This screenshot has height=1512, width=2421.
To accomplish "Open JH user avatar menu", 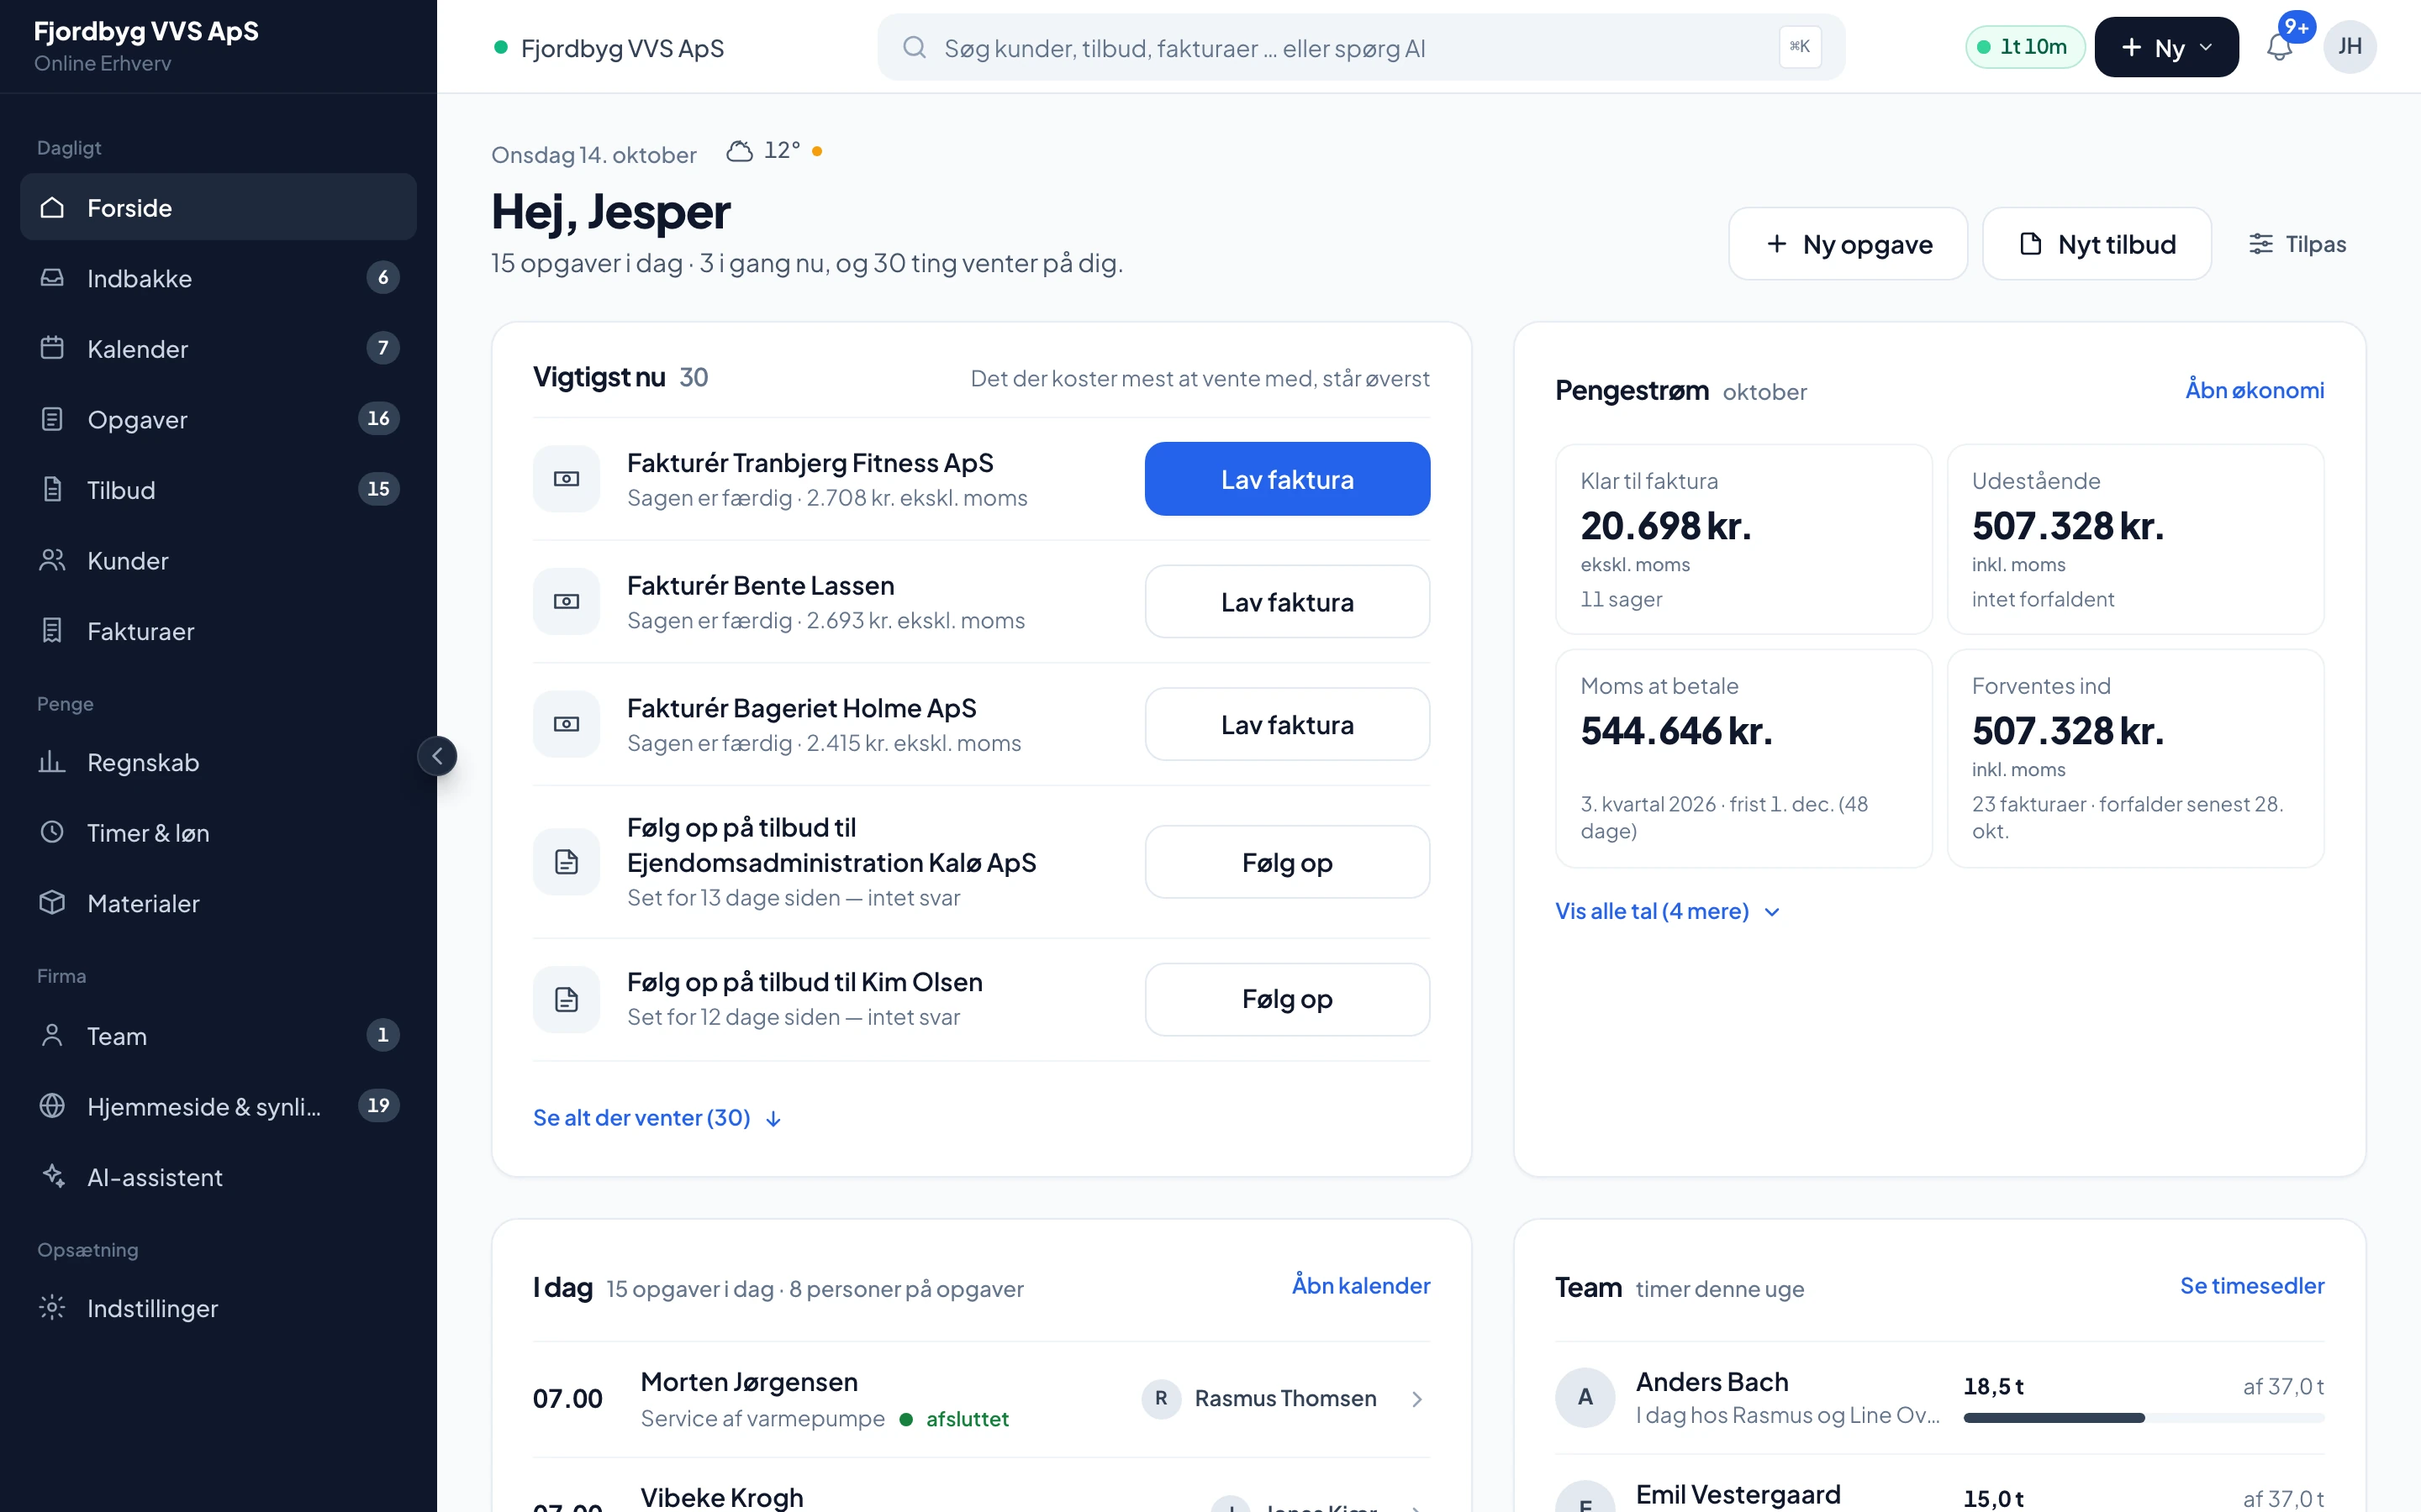I will click(x=2349, y=47).
